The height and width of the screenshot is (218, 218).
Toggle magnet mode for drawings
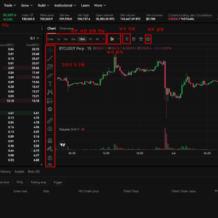(50, 141)
